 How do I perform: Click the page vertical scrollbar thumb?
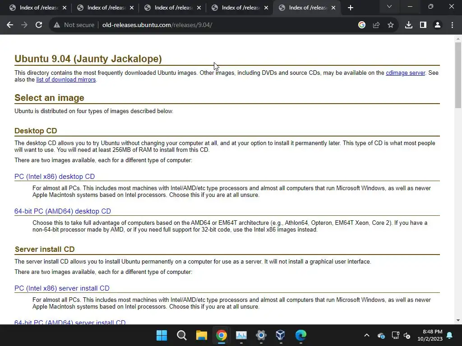tap(458, 75)
